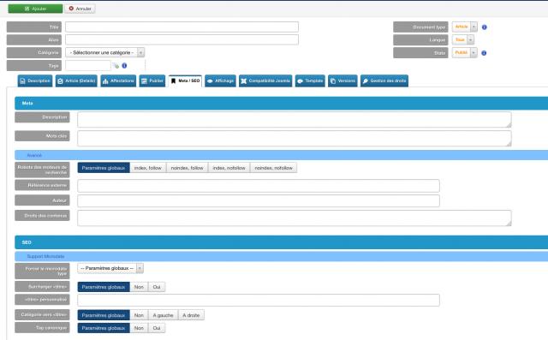548x340 pixels.
Task: Click into the Alias input field
Action: point(182,39)
